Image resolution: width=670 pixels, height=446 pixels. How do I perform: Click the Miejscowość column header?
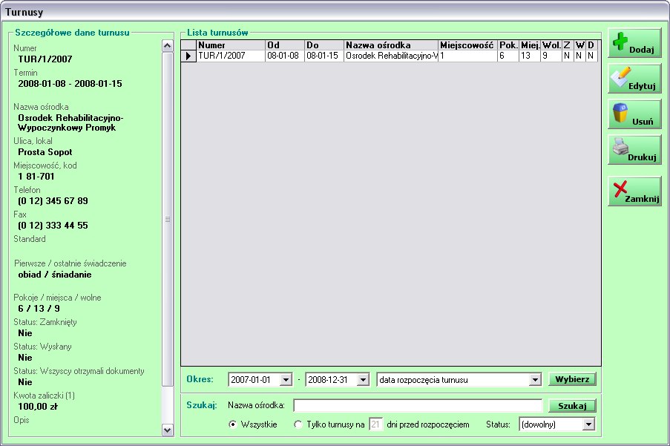(x=467, y=45)
